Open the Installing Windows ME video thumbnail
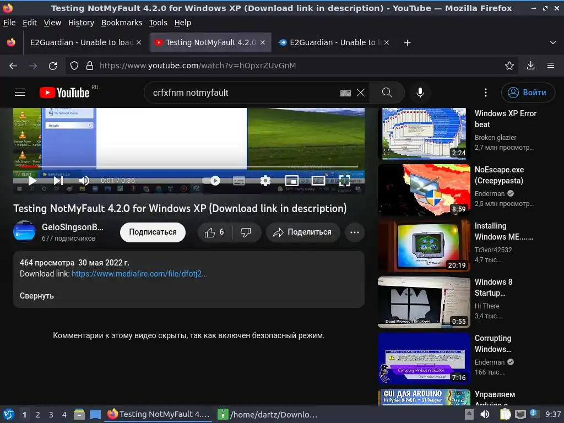Viewport: 564px width, 423px height. pyautogui.click(x=424, y=246)
